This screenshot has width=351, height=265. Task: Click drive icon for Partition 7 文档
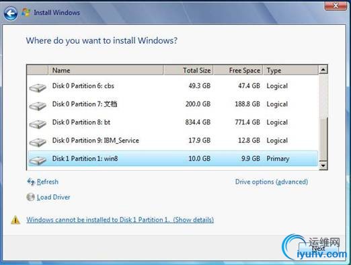pyautogui.click(x=38, y=106)
